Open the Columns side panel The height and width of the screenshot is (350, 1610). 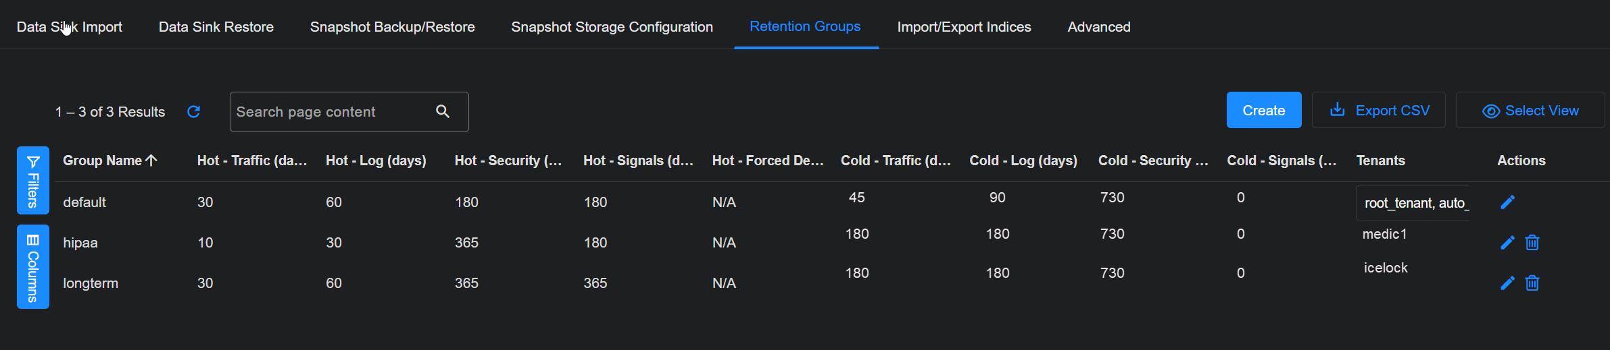point(32,266)
